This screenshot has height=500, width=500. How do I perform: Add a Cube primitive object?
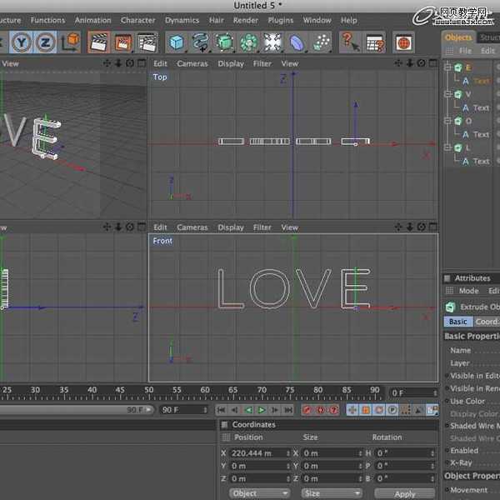tap(176, 42)
